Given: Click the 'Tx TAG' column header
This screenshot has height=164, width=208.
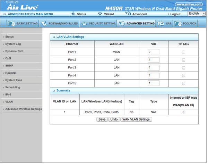Looking at the screenshot, I should coord(183,44).
